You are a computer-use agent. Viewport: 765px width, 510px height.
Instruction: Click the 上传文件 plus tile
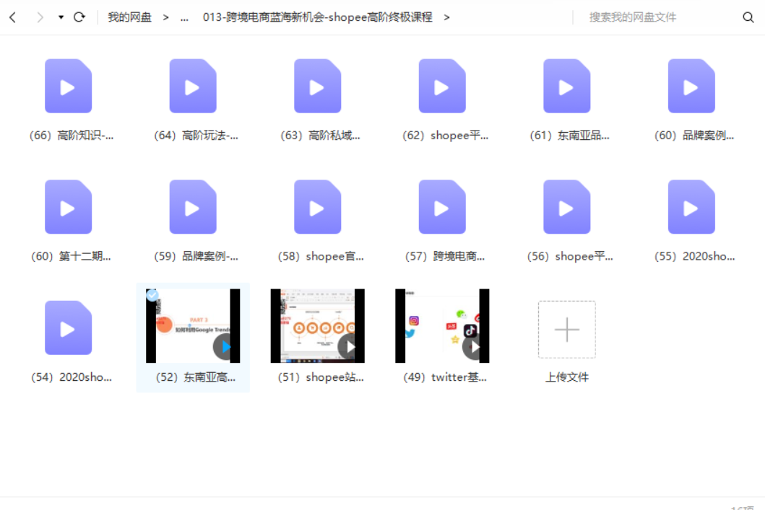point(567,329)
